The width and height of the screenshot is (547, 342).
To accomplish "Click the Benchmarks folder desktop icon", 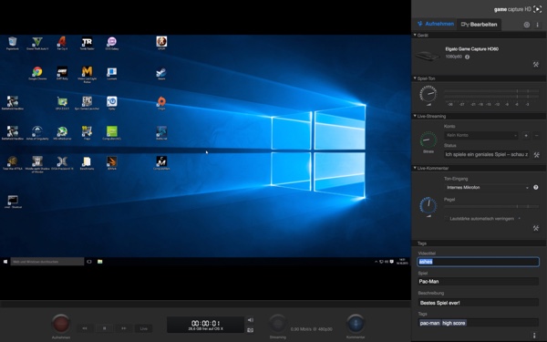I will click(87, 163).
